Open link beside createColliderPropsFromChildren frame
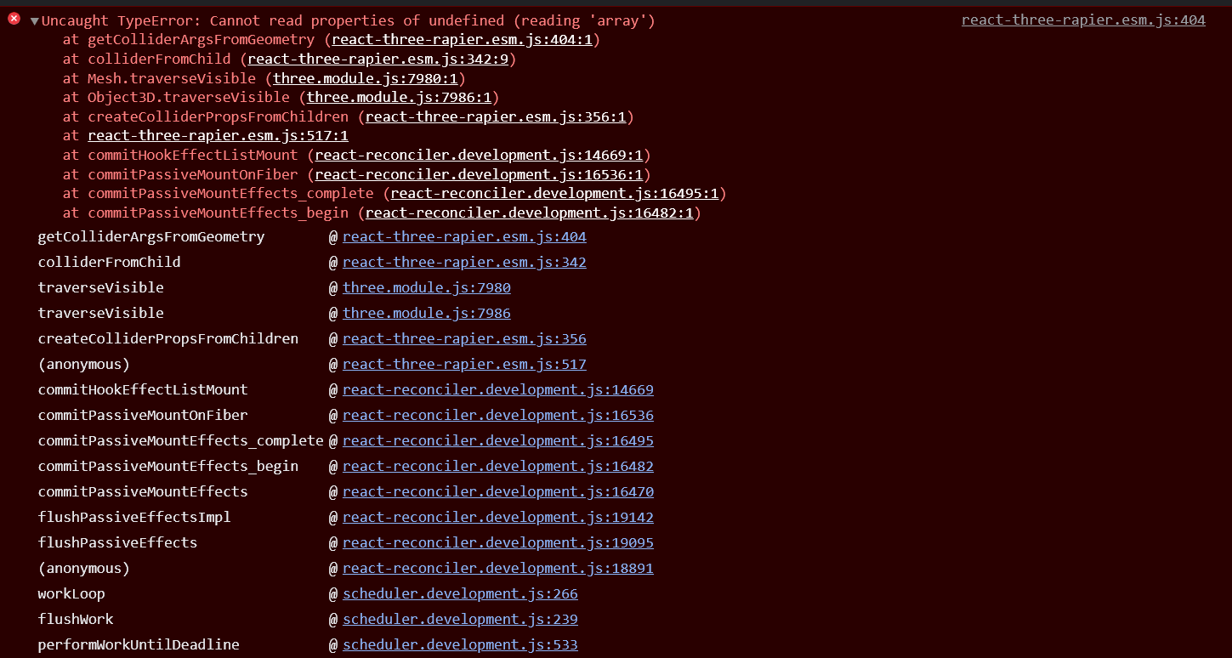Viewport: 1232px width, 658px height. pyautogui.click(x=464, y=338)
